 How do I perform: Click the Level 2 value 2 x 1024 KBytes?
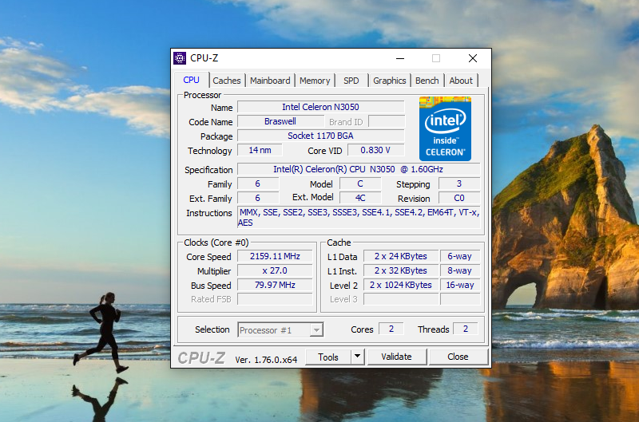pyautogui.click(x=401, y=285)
